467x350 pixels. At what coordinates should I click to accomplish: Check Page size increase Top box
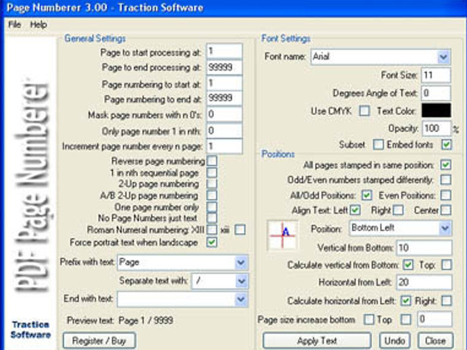[x=405, y=320]
